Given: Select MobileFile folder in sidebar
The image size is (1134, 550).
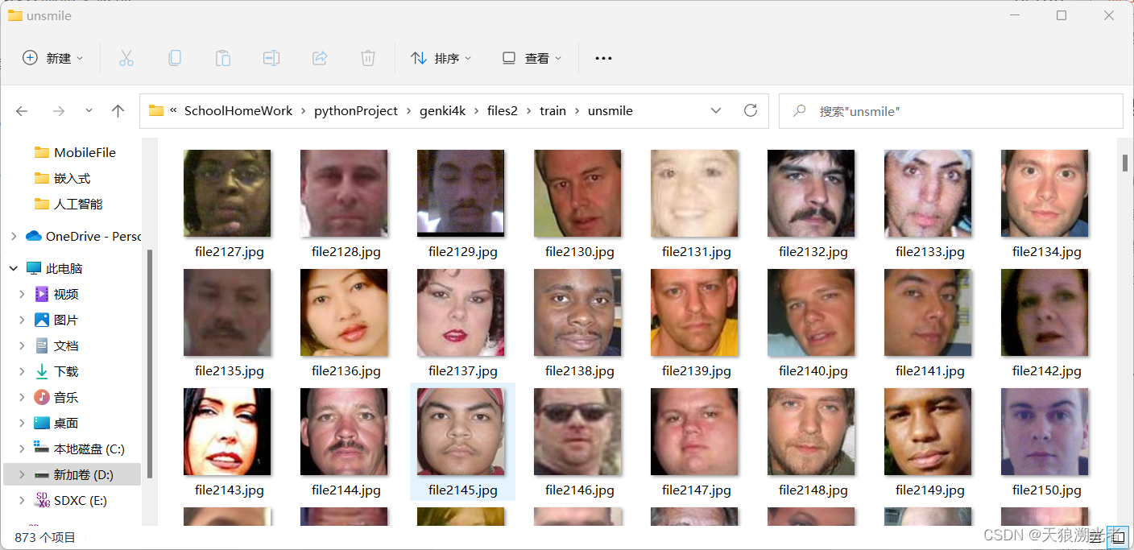Looking at the screenshot, I should click(75, 152).
